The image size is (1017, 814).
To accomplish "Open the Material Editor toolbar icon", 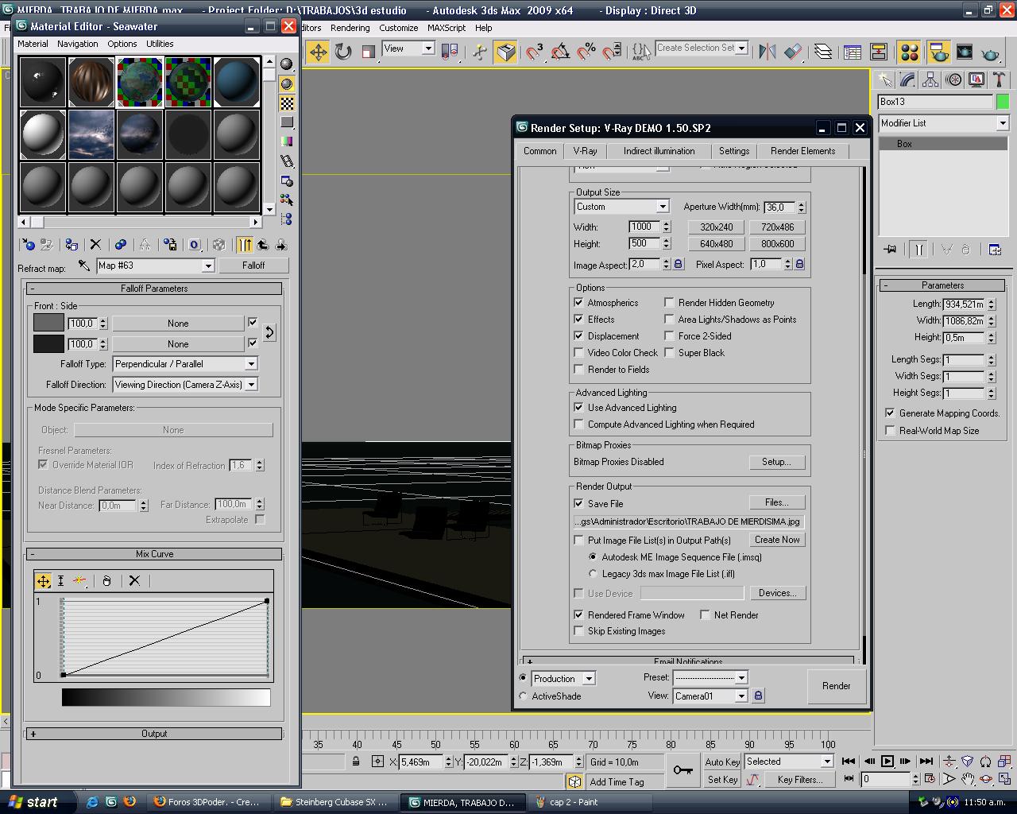I will tap(909, 52).
